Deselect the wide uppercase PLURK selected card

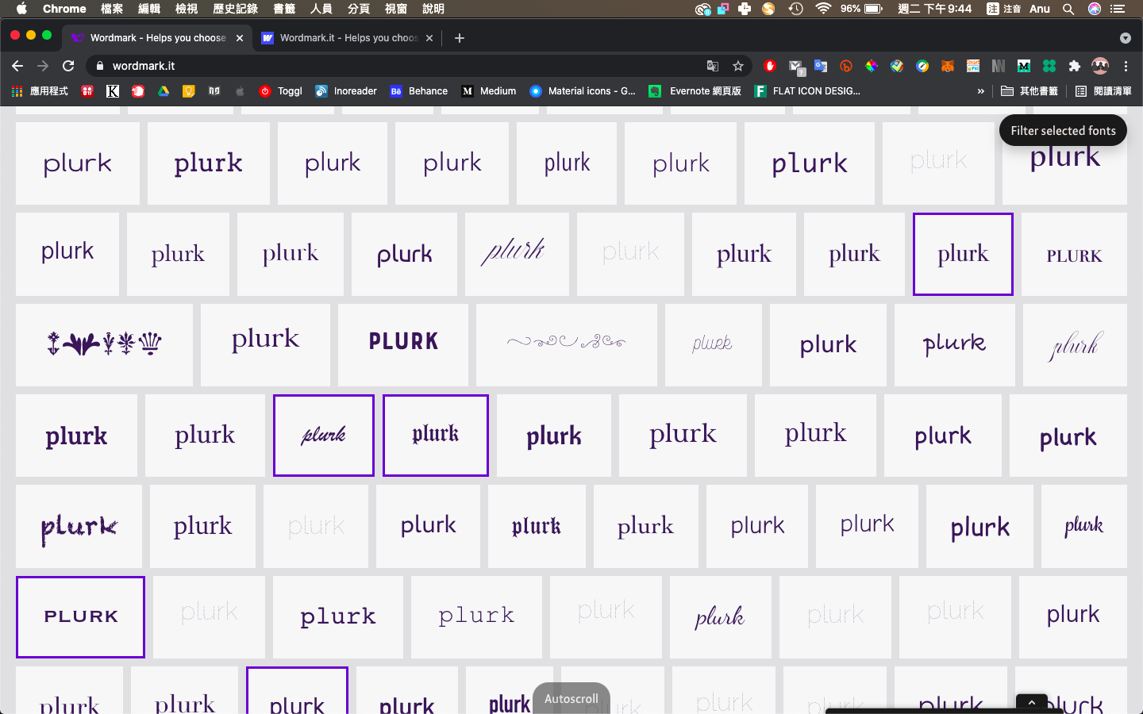tap(80, 616)
